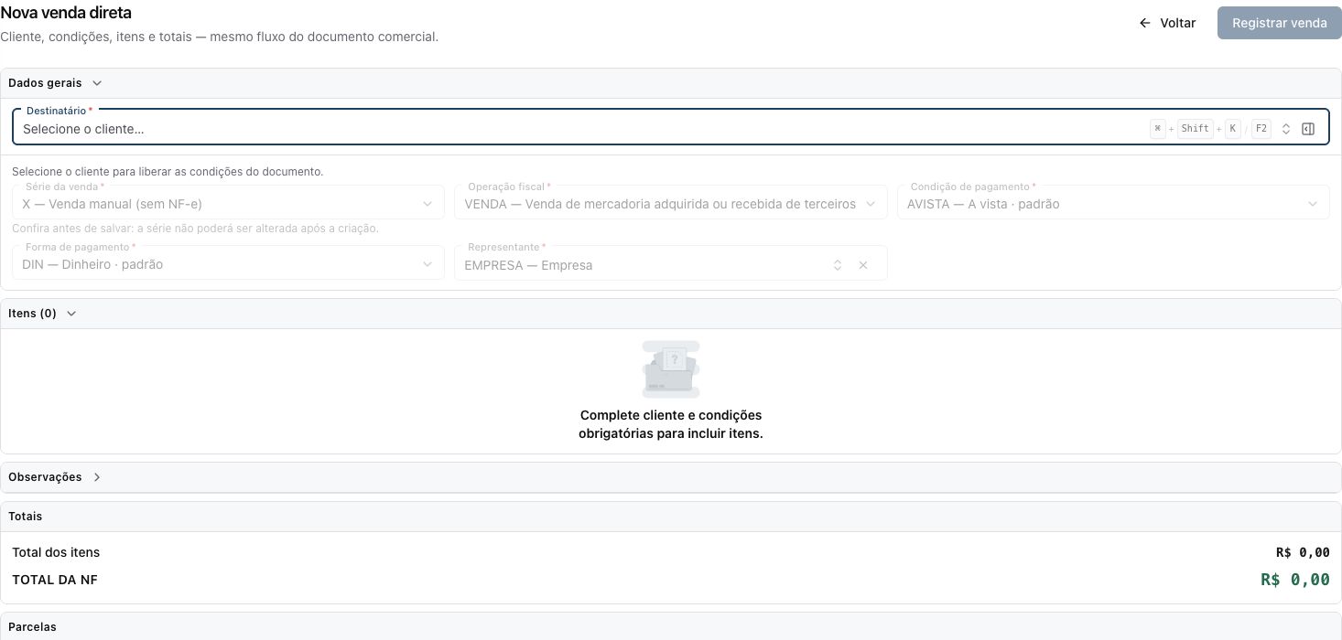Click the 'Cliente, condições, itens e totais' subtitle
The height and width of the screenshot is (640, 1342).
pyautogui.click(x=219, y=37)
